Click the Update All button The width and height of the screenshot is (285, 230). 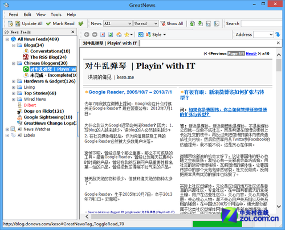coord(29,23)
